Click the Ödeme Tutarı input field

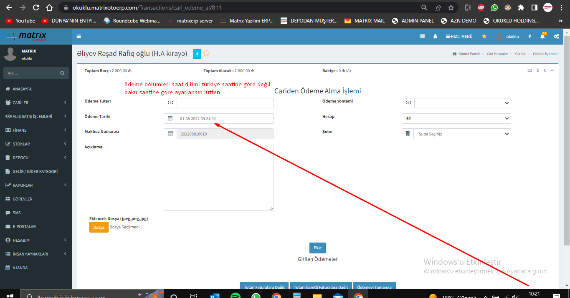225,103
